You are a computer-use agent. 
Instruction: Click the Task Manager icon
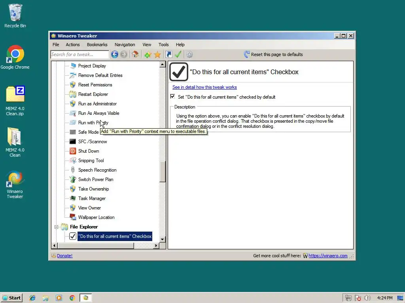point(73,198)
